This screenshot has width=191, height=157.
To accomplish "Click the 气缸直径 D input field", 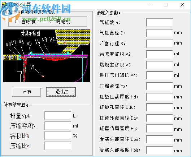I will click(160, 33).
